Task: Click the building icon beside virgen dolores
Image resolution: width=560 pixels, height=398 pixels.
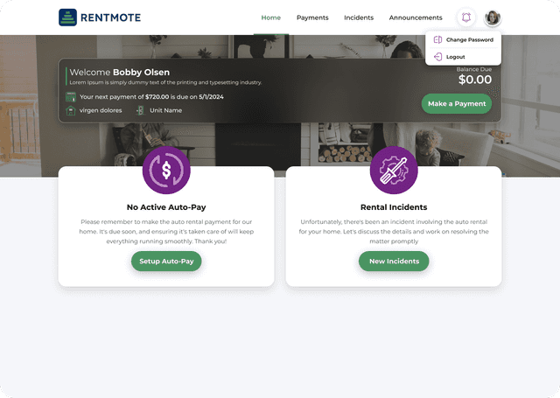Action: (x=71, y=110)
